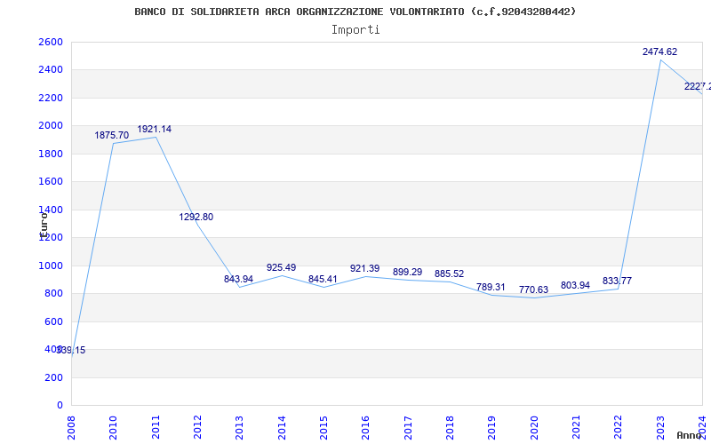Click the 2474.62 peak data label
The image size is (711, 444).
point(659,52)
